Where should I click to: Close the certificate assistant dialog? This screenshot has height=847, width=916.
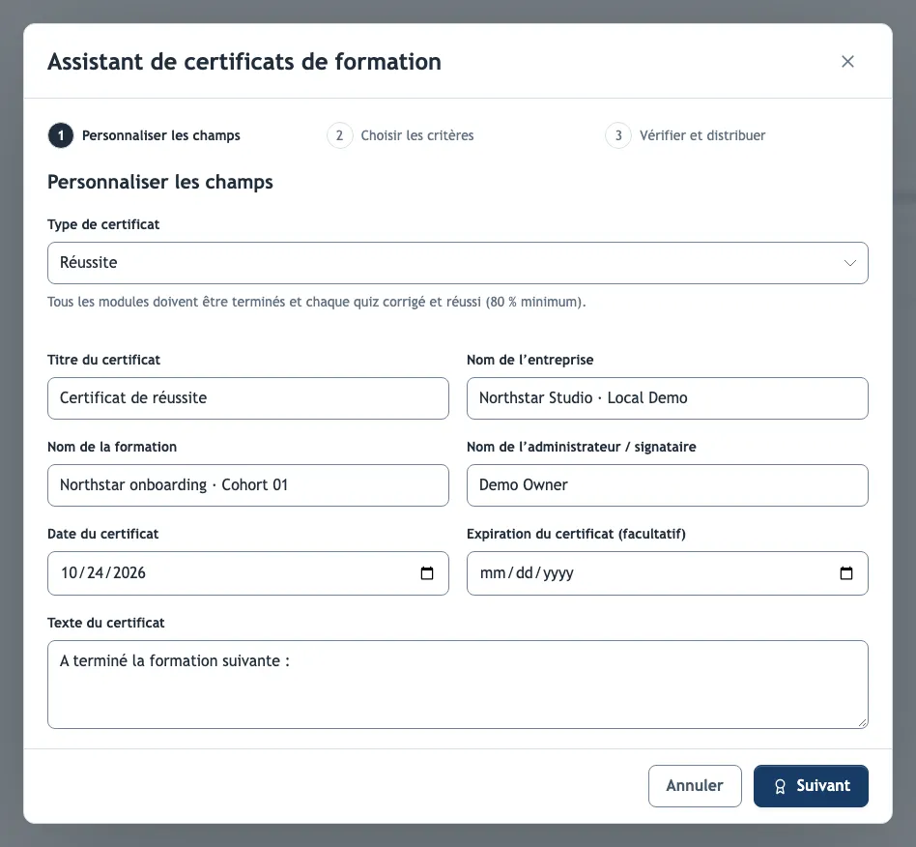(x=847, y=61)
